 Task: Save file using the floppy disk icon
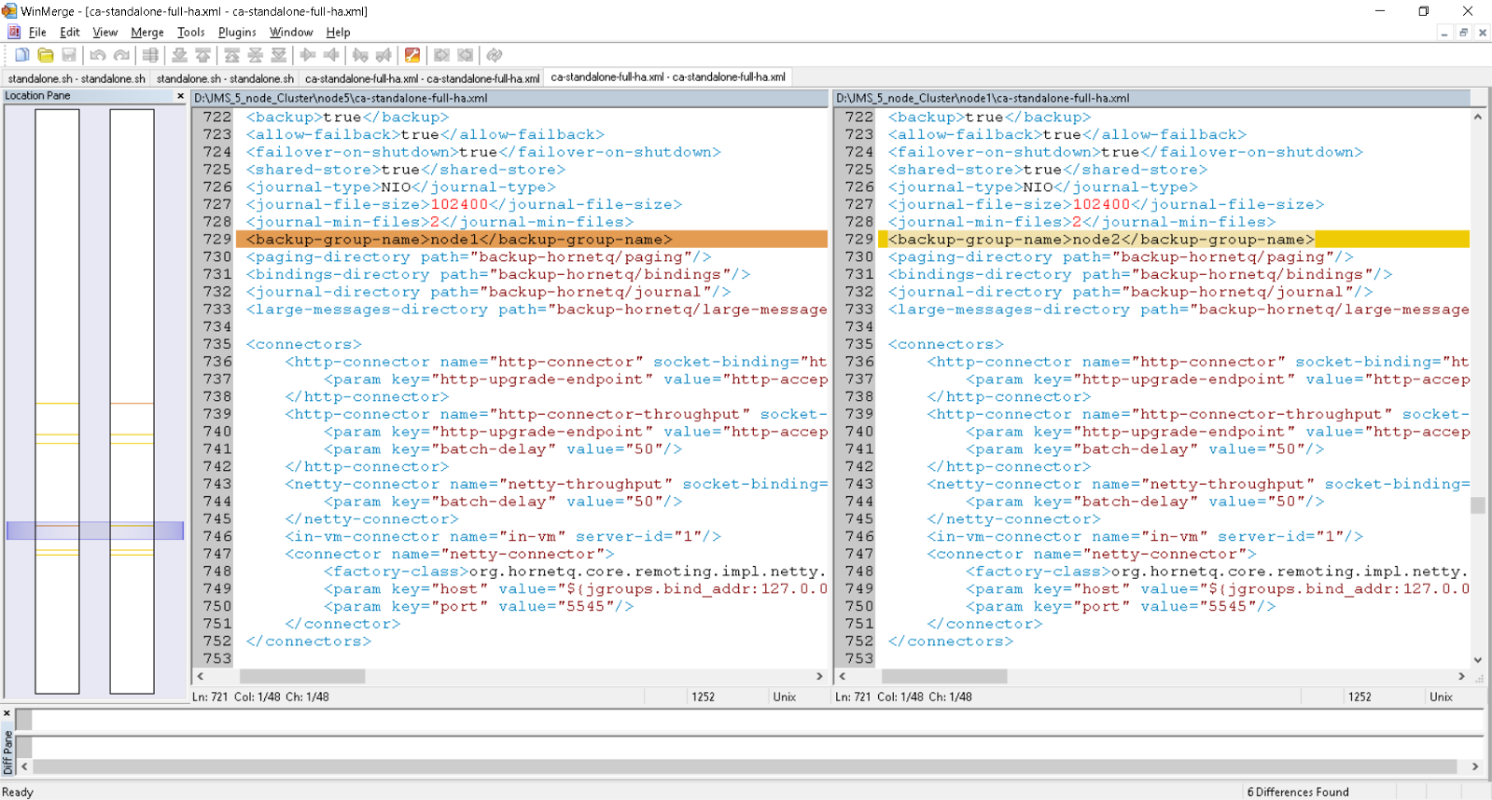coord(69,55)
